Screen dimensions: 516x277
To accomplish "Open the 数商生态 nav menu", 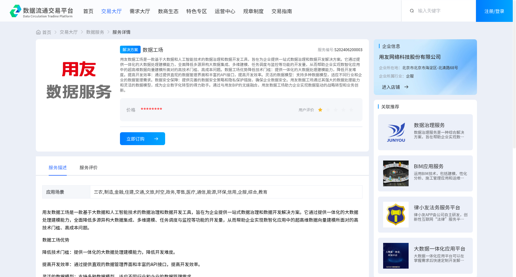I will point(168,11).
